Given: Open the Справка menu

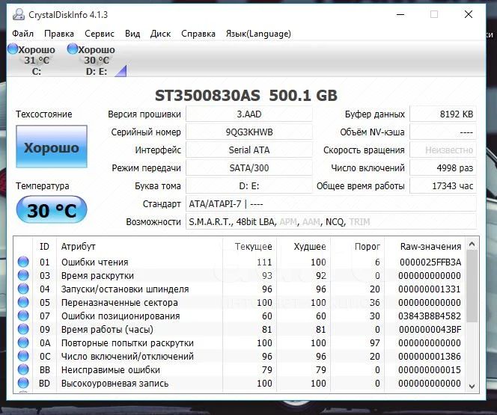Looking at the screenshot, I should [x=198, y=34].
